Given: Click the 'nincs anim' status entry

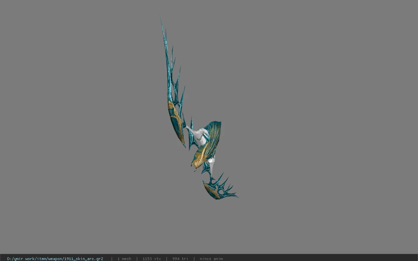Looking at the screenshot, I should (211, 259).
